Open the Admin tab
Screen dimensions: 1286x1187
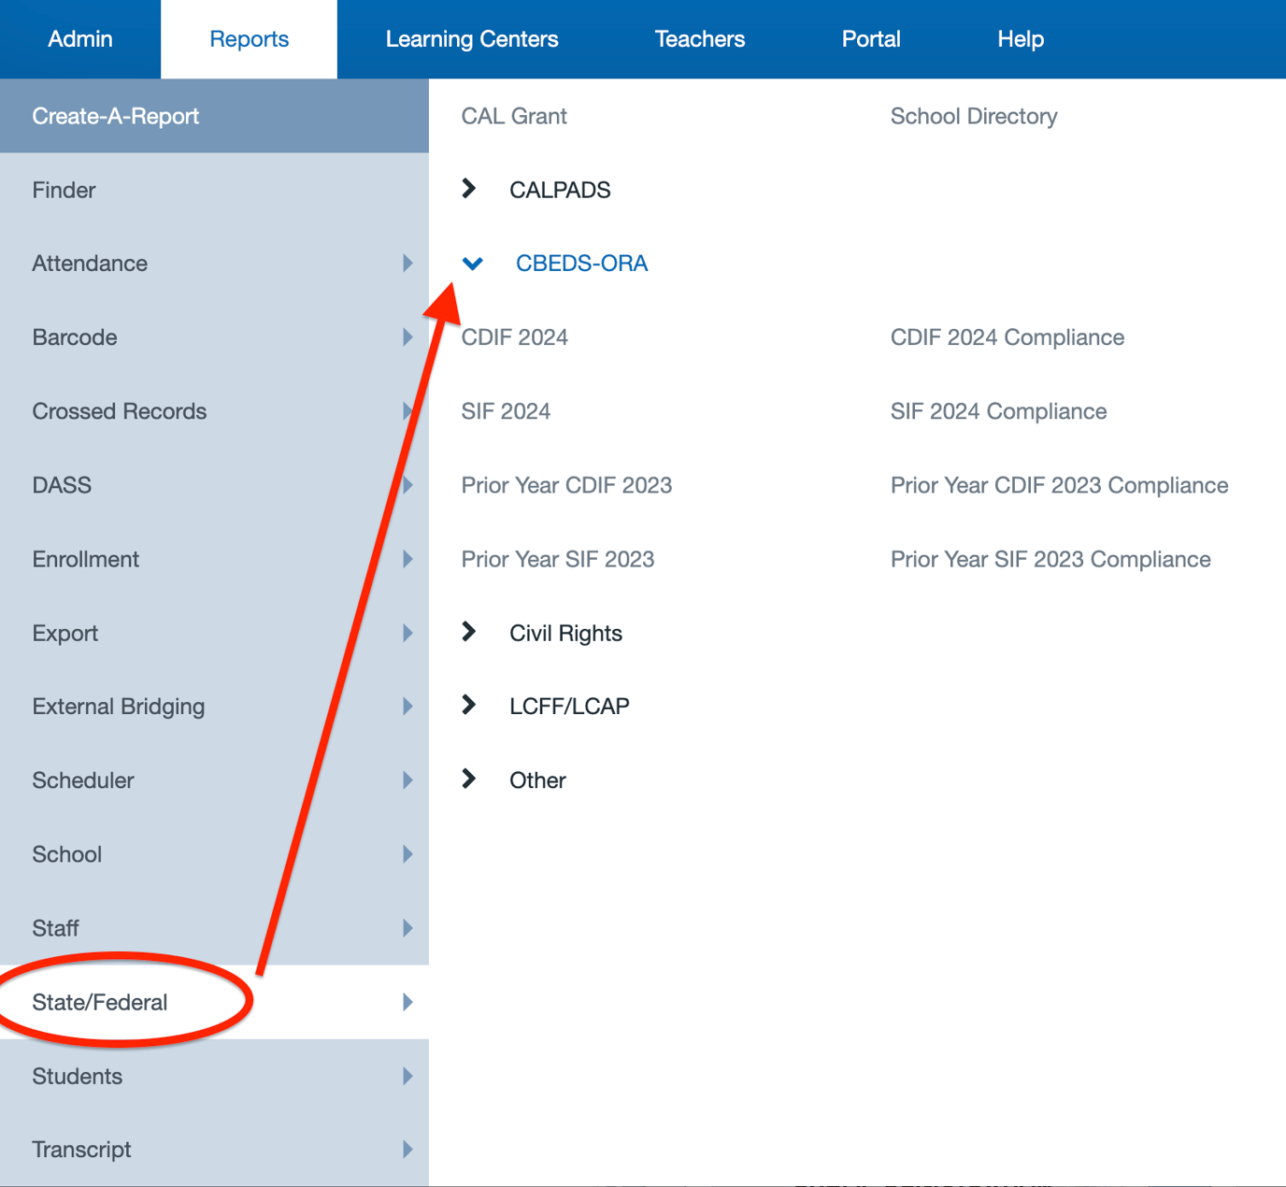[80, 39]
